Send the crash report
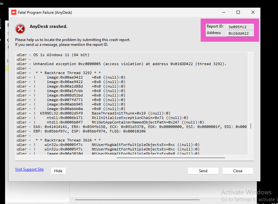This screenshot has height=204, width=278. (x=203, y=171)
